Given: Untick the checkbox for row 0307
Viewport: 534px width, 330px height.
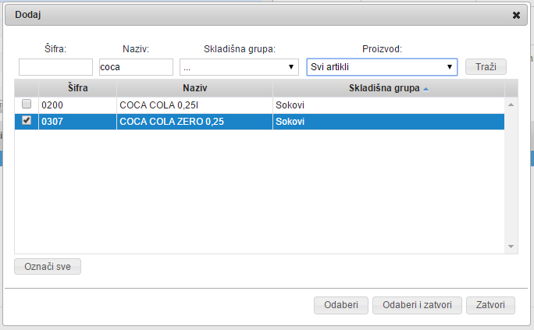Looking at the screenshot, I should pyautogui.click(x=27, y=121).
